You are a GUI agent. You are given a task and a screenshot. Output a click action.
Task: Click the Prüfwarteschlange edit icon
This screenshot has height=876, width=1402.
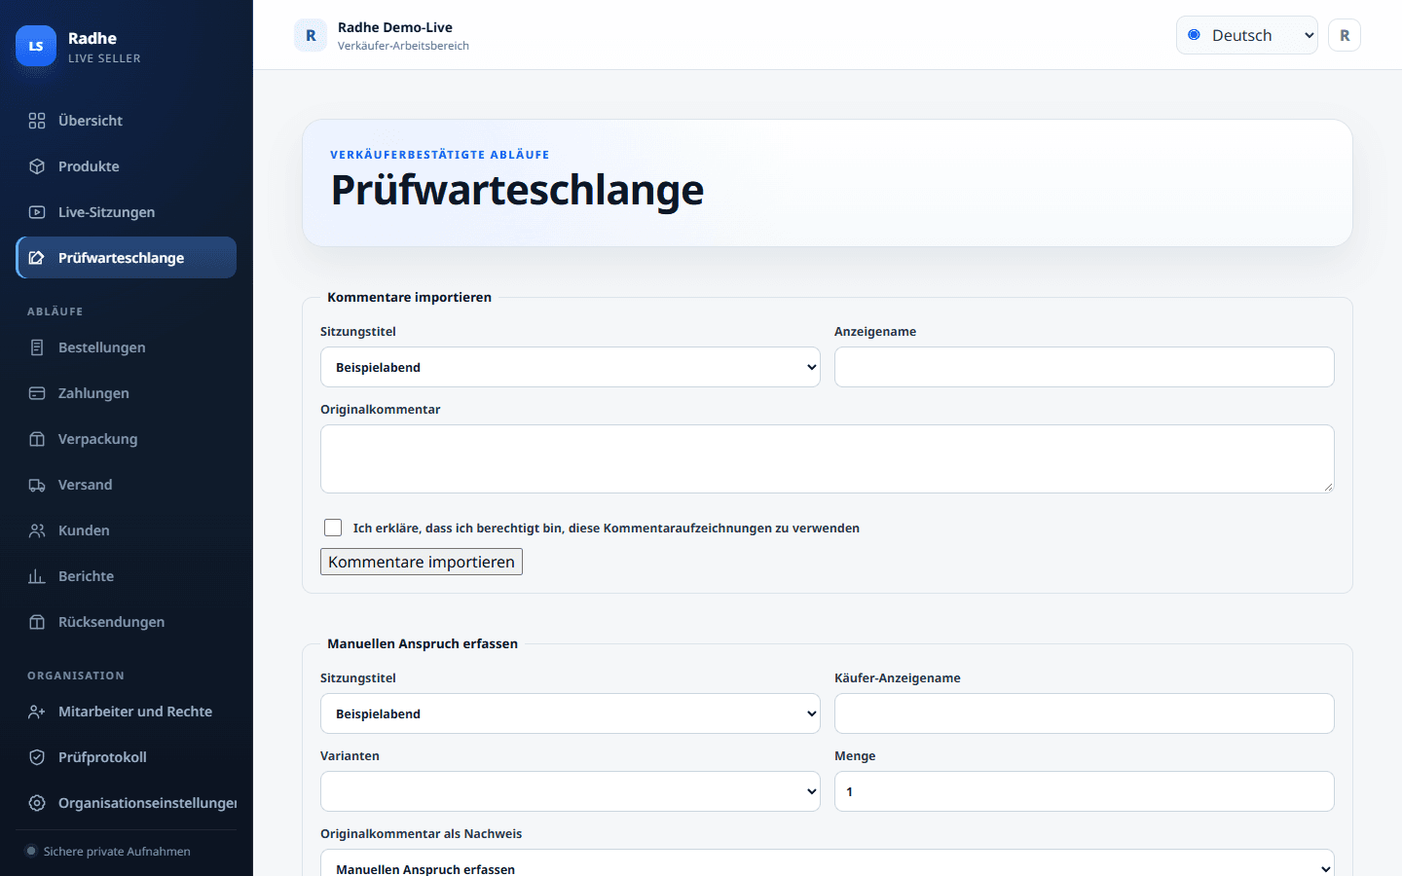pyautogui.click(x=37, y=258)
